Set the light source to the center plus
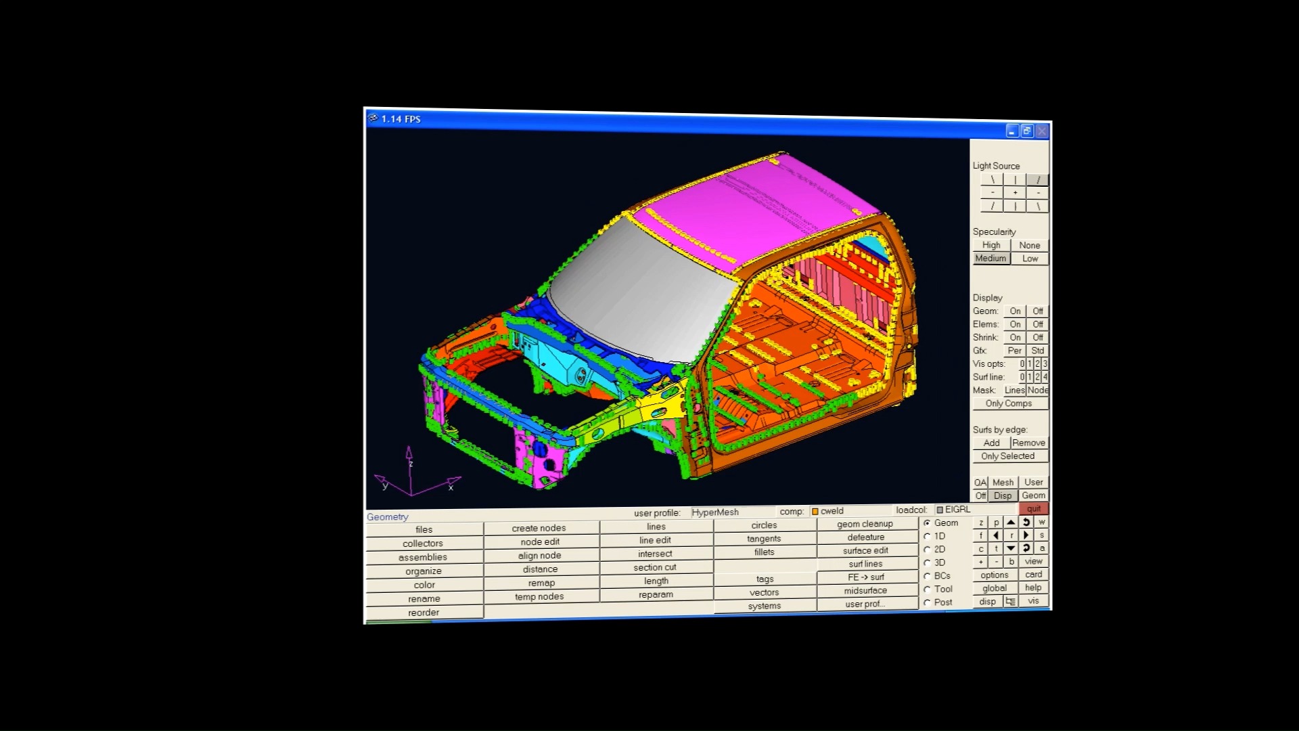This screenshot has width=1299, height=731. [1015, 193]
